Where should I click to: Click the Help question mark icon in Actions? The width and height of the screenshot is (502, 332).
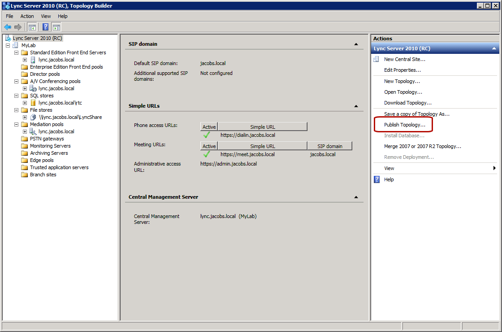pyautogui.click(x=377, y=179)
